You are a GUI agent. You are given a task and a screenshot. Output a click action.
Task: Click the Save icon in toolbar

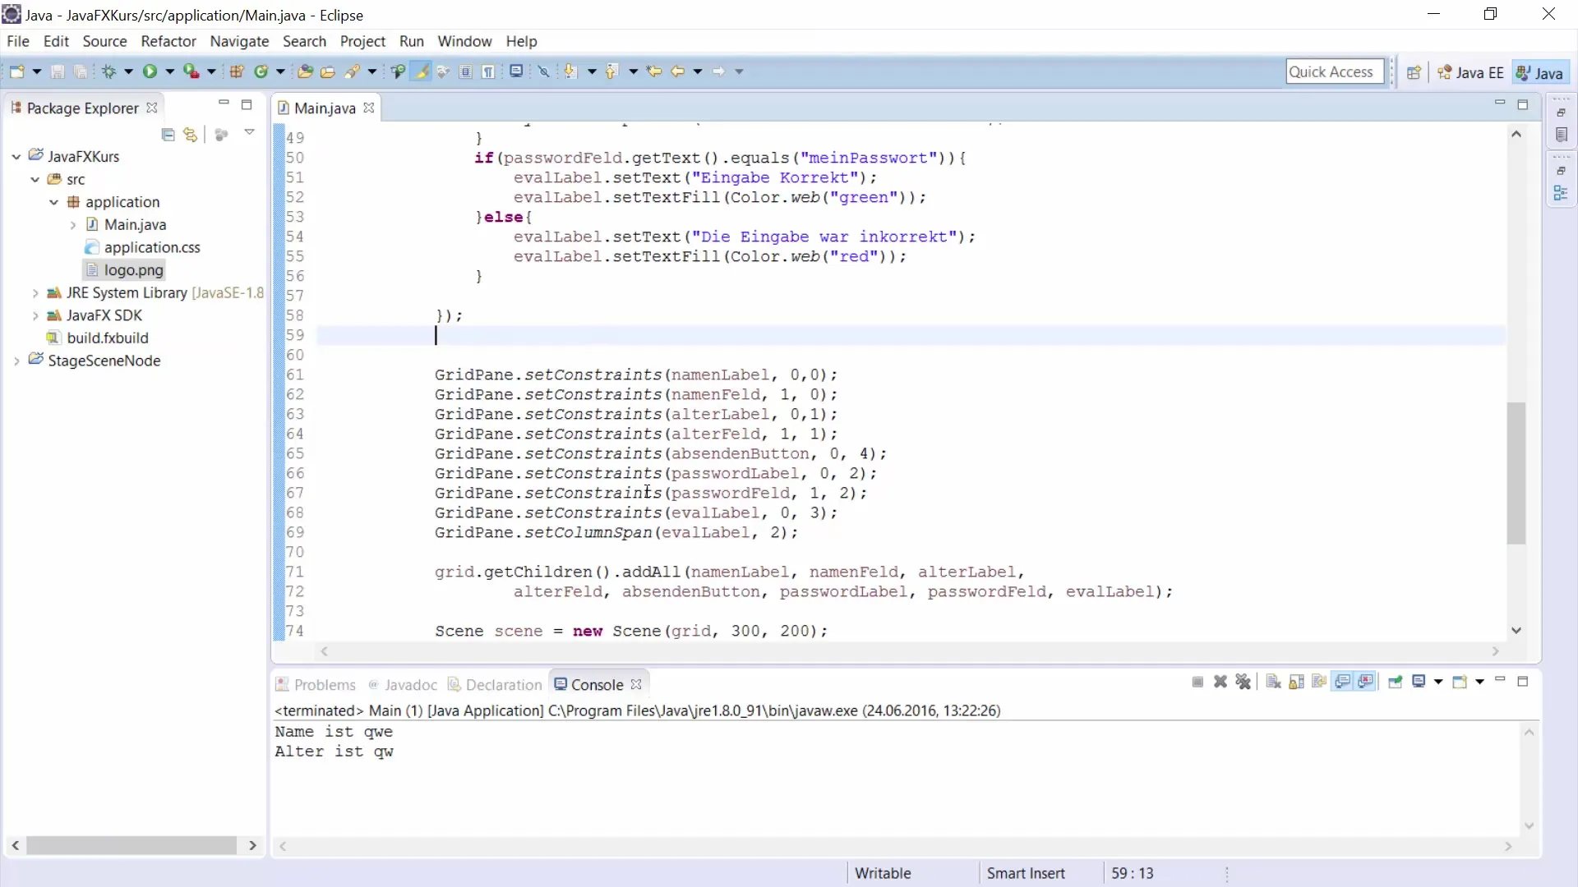click(x=58, y=71)
